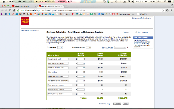Click the $144,115 retirement value
The image size is (174, 109).
123,76
